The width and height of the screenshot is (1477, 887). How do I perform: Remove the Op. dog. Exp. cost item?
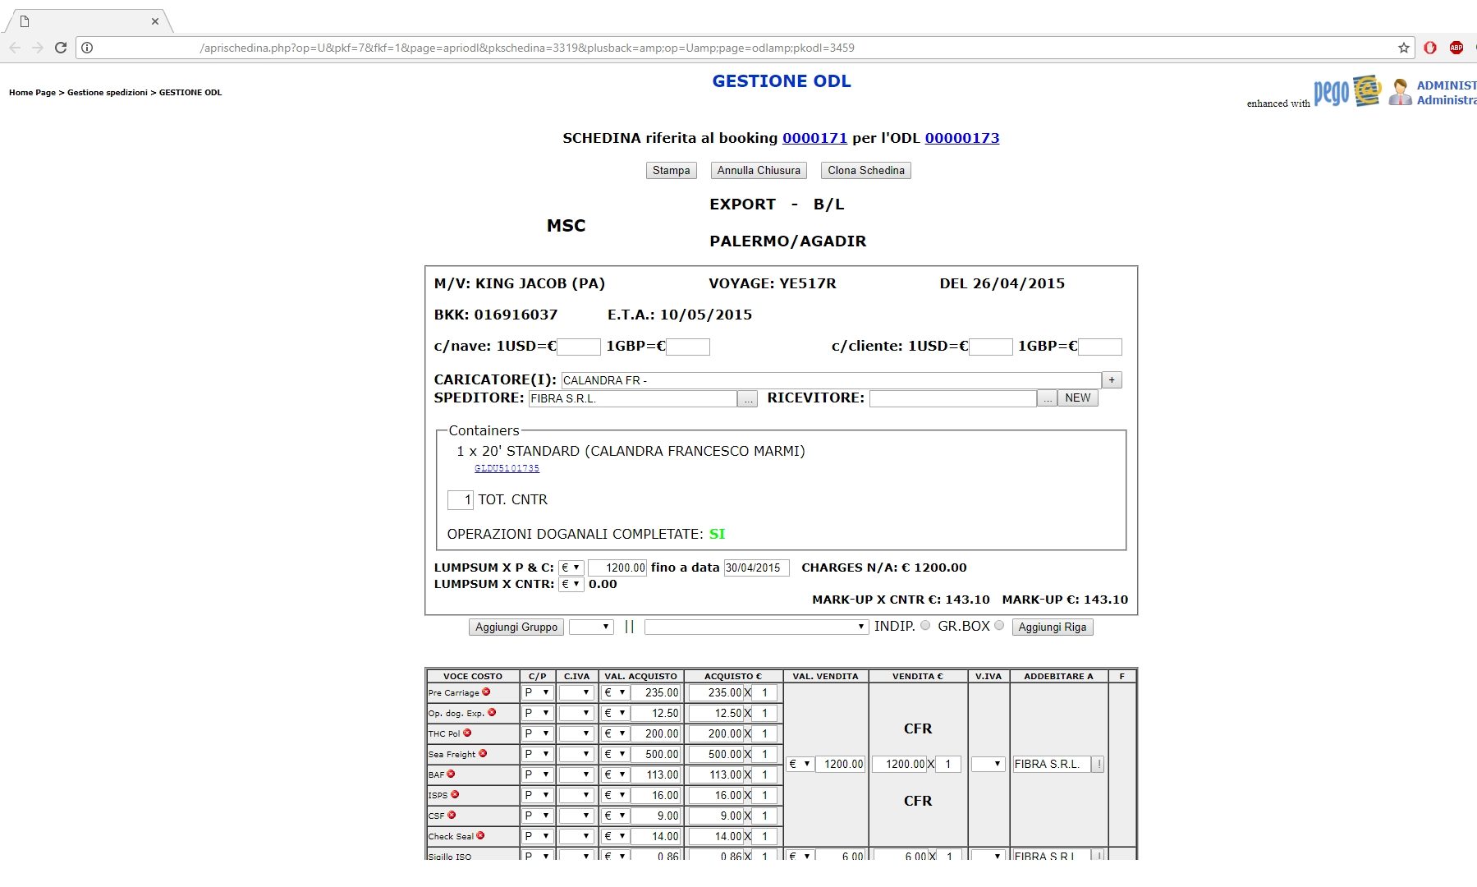point(492,713)
